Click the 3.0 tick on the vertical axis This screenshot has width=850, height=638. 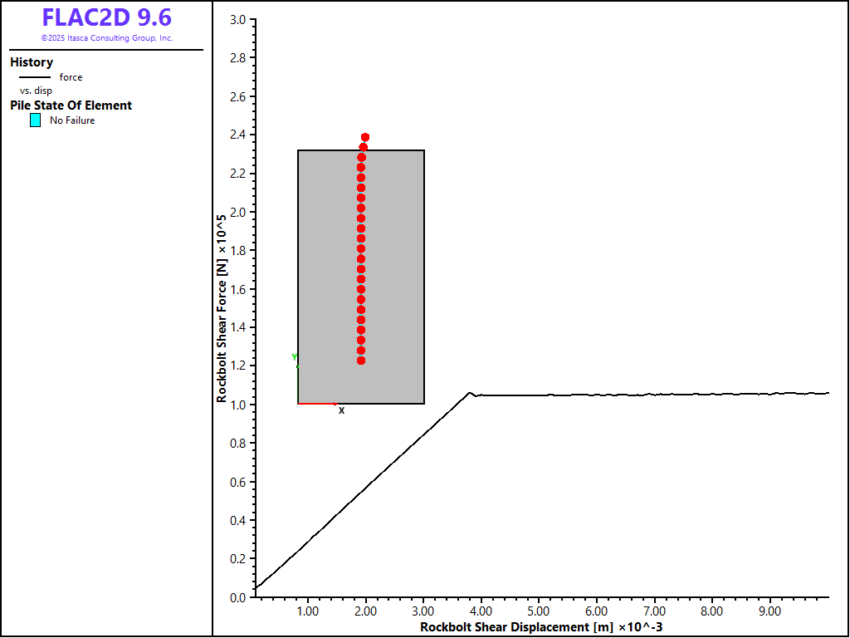237,19
